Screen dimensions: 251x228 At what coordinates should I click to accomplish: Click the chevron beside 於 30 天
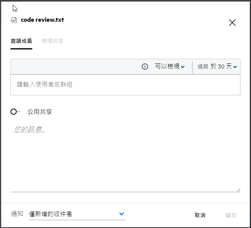pos(235,67)
